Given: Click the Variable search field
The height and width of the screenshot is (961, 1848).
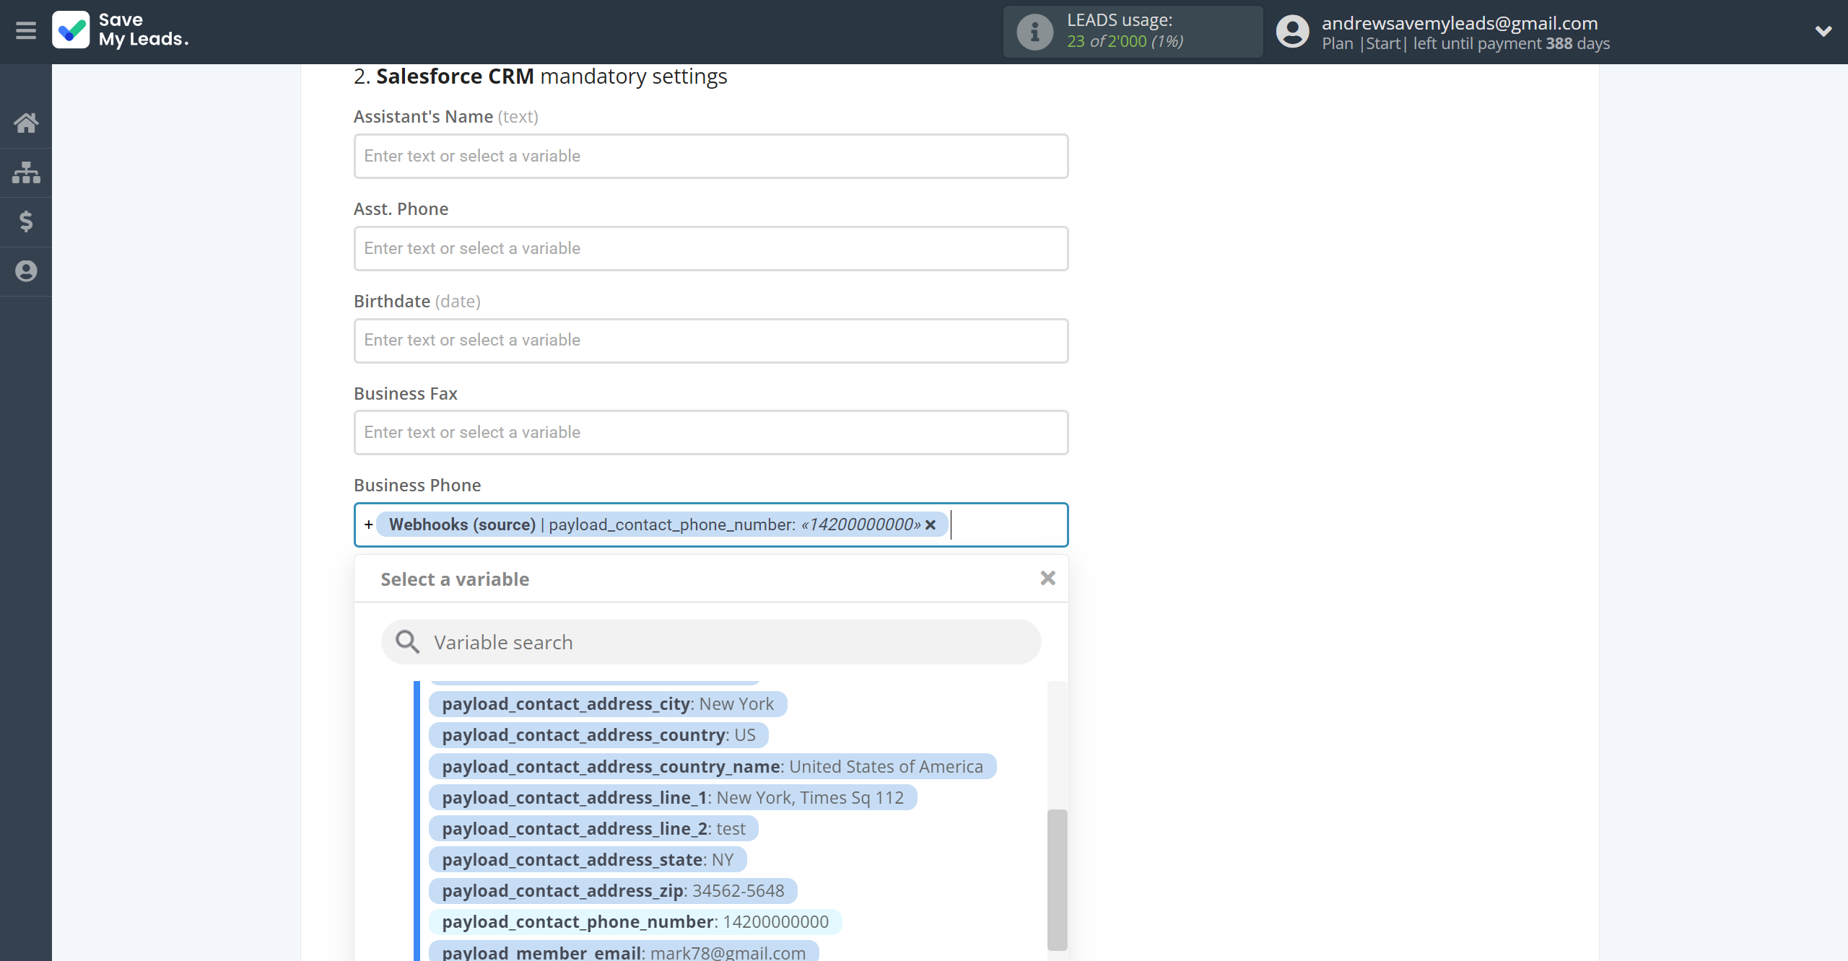Looking at the screenshot, I should pos(711,642).
